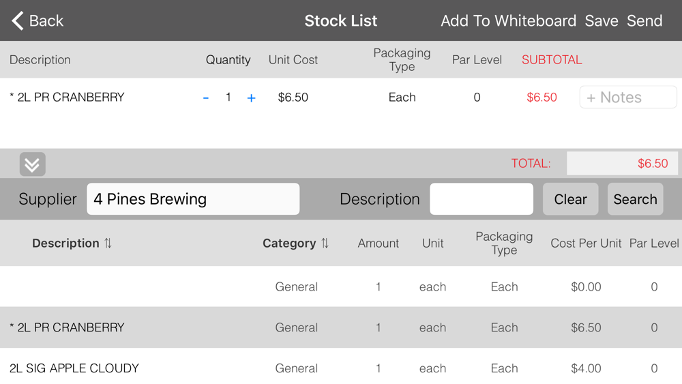
Task: Open the 4 Pines Brewing supplier selector
Action: coord(193,198)
